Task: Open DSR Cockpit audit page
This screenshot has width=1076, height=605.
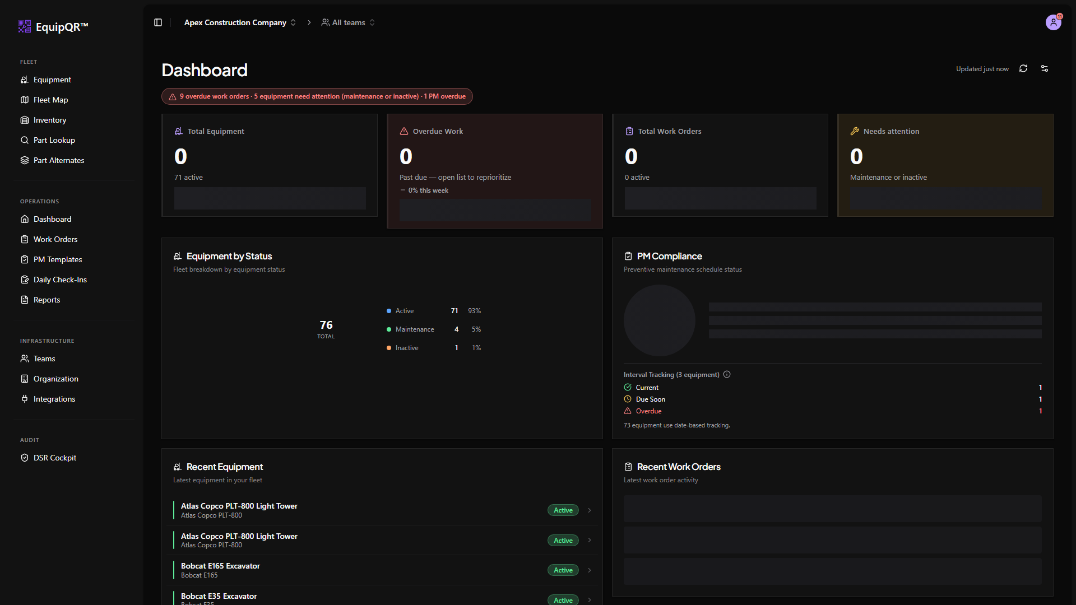Action: [74, 458]
